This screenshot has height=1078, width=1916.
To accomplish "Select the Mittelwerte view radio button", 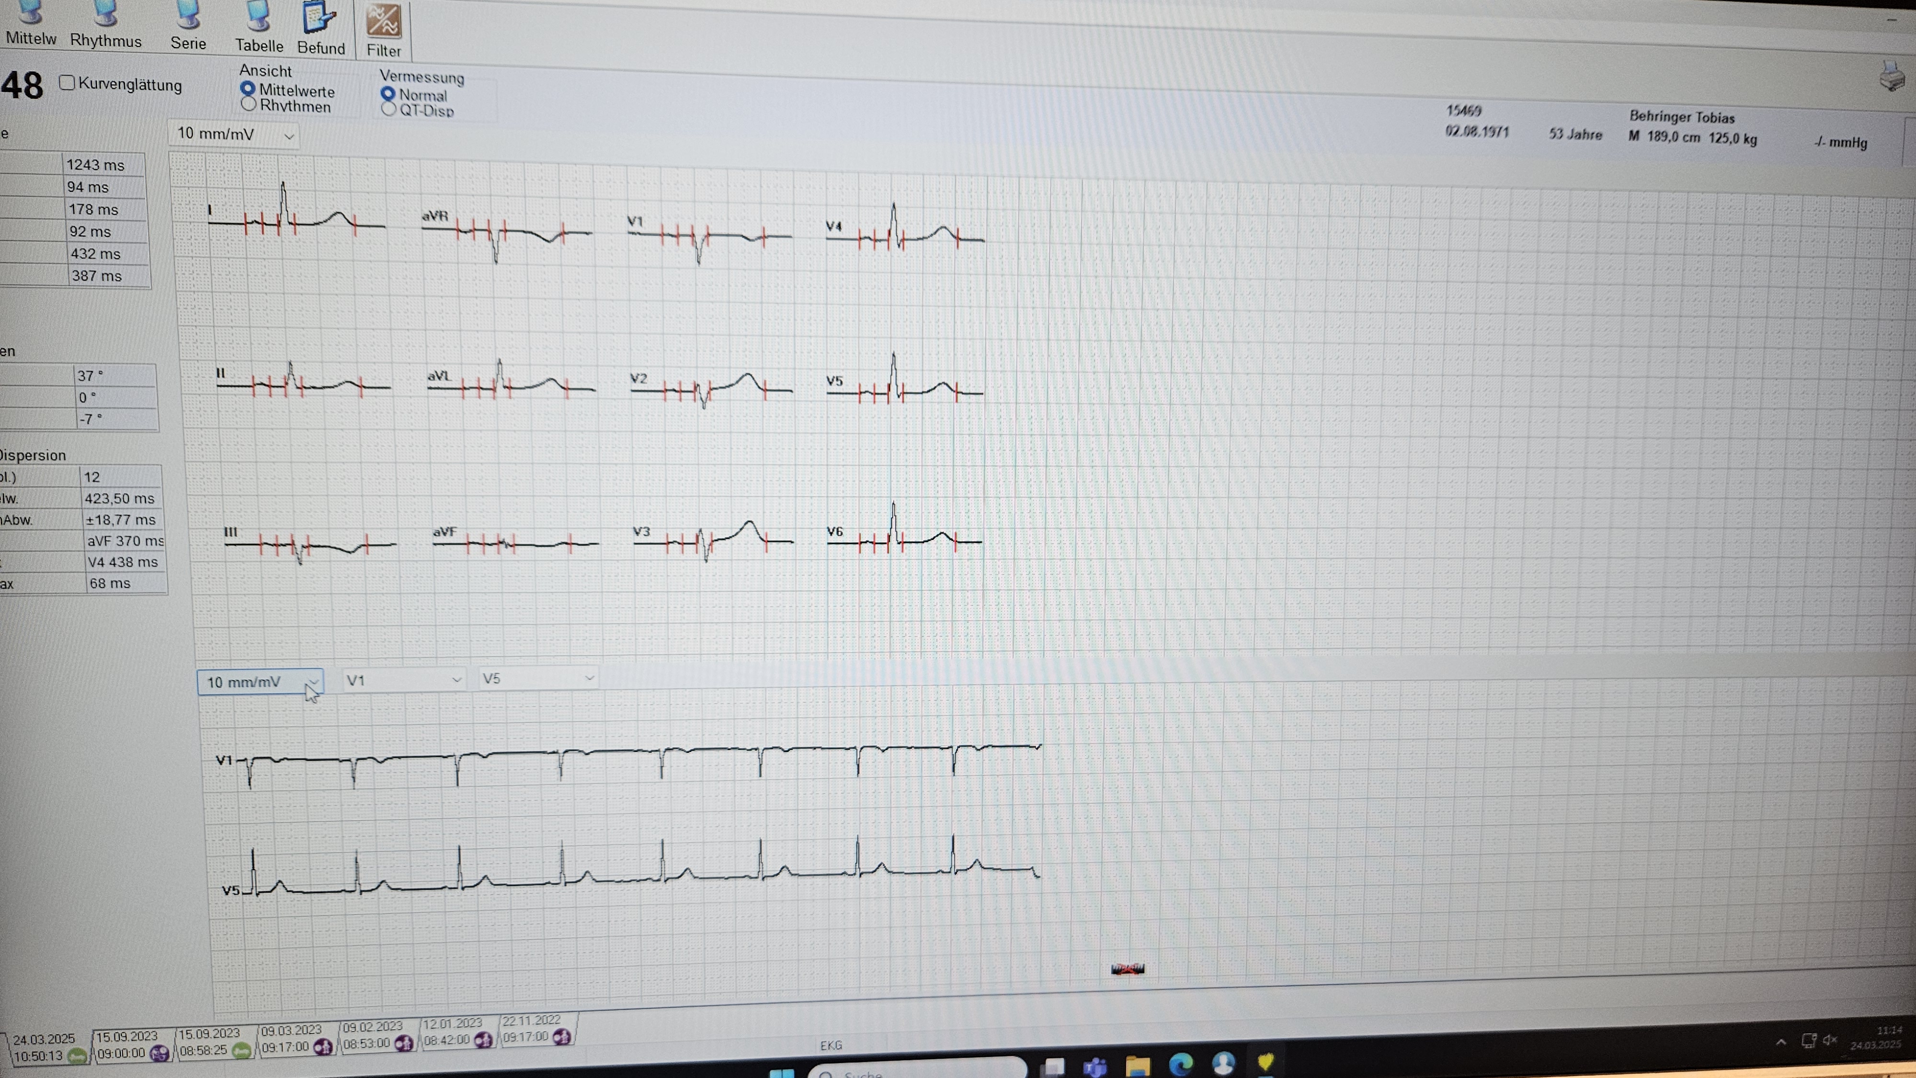I will pyautogui.click(x=249, y=89).
